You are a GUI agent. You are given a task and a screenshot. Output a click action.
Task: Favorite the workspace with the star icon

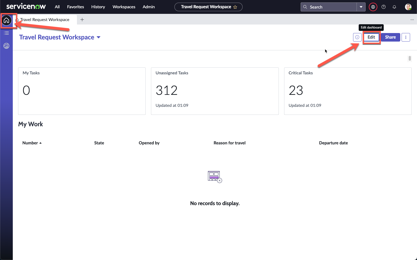point(235,7)
